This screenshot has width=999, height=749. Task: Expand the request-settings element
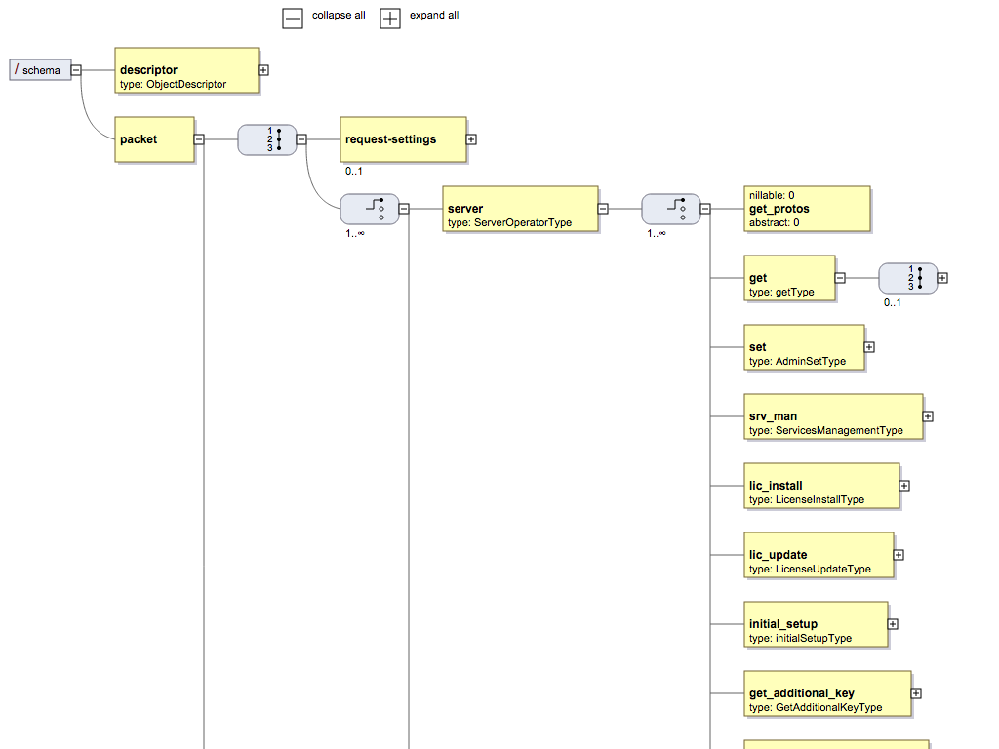[470, 139]
